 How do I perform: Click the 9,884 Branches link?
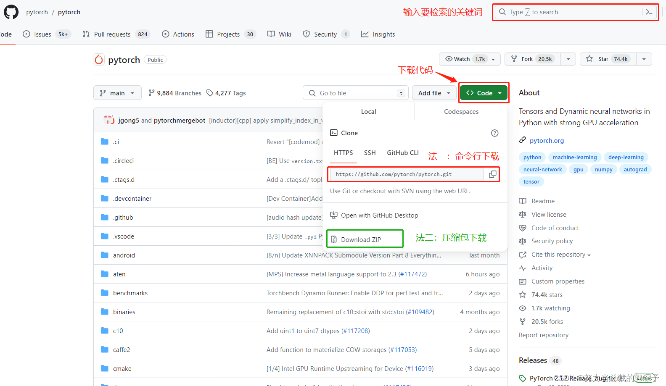[x=175, y=93]
